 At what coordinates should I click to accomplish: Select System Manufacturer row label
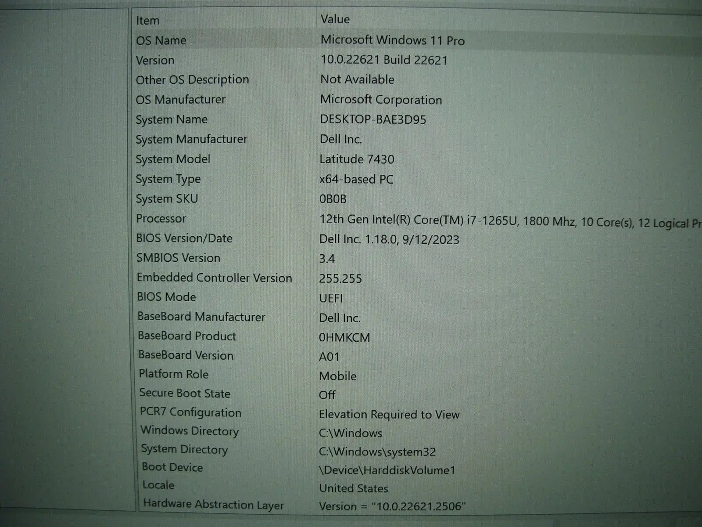click(191, 139)
